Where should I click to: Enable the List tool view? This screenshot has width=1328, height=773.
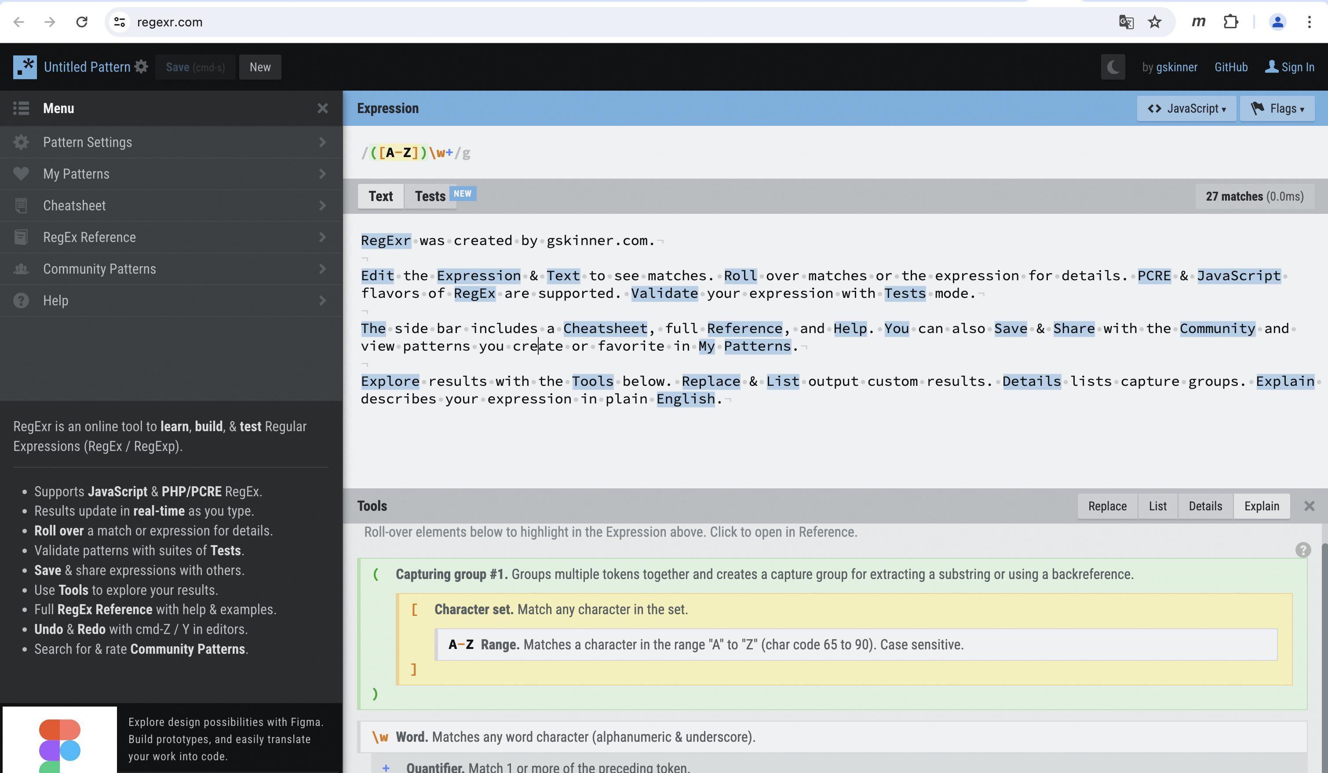[x=1157, y=505]
